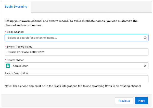Click the swarm setup instruction paragraph
Image resolution: width=153 pixels, height=108 pixels.
pos(71,23)
